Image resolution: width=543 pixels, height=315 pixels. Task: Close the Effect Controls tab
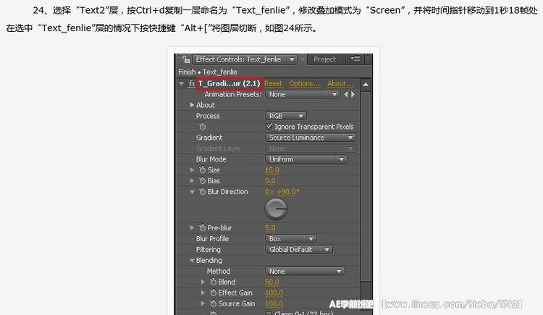(303, 59)
